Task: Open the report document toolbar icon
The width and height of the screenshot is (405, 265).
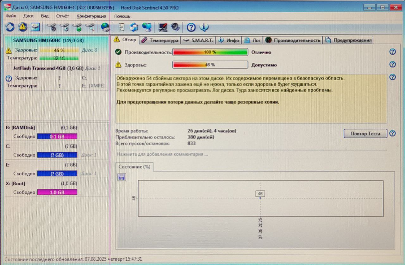Action: 121,27
